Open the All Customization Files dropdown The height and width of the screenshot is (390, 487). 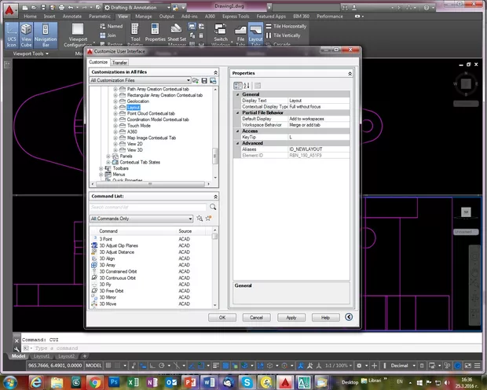tap(189, 80)
